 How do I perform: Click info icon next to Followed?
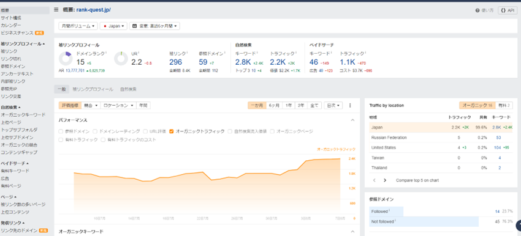[389, 210]
